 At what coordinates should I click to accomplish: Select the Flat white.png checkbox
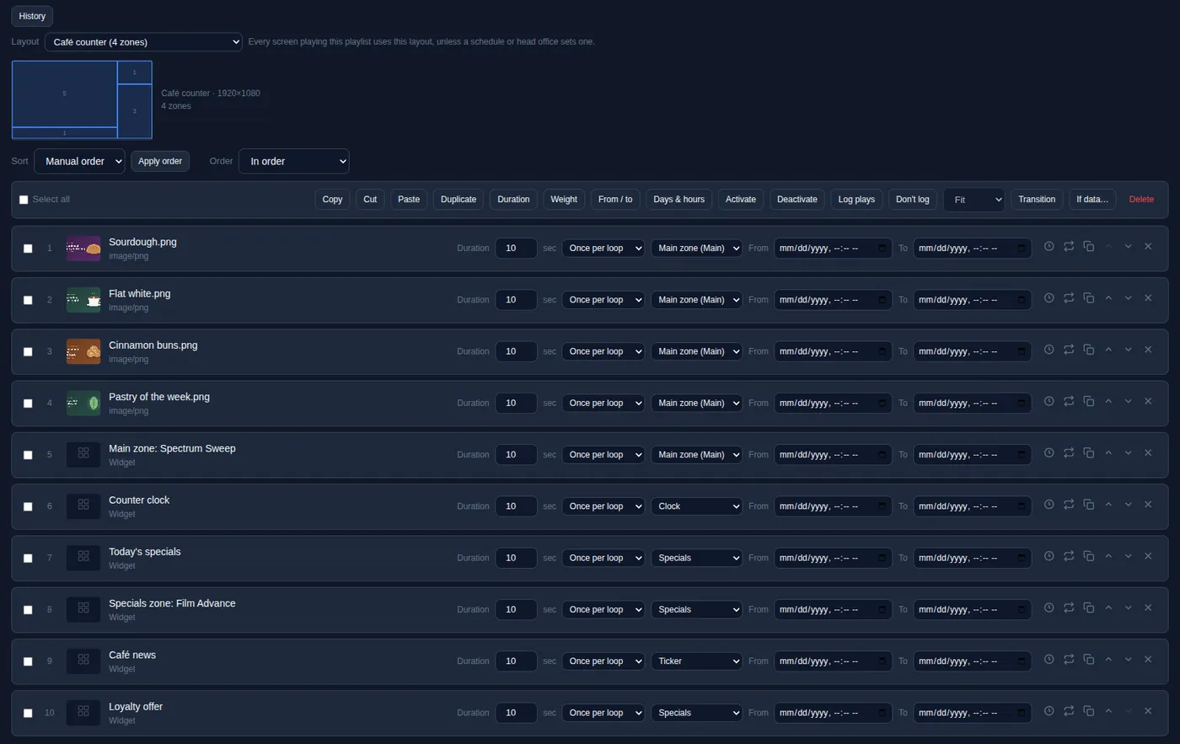(28, 300)
